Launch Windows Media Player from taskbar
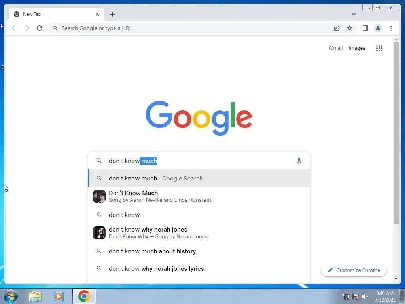405x304 pixels. pos(59,296)
